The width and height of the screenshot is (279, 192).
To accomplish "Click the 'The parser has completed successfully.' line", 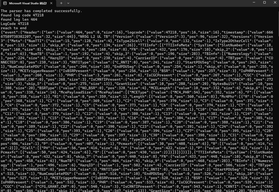I will [x=41, y=11].
